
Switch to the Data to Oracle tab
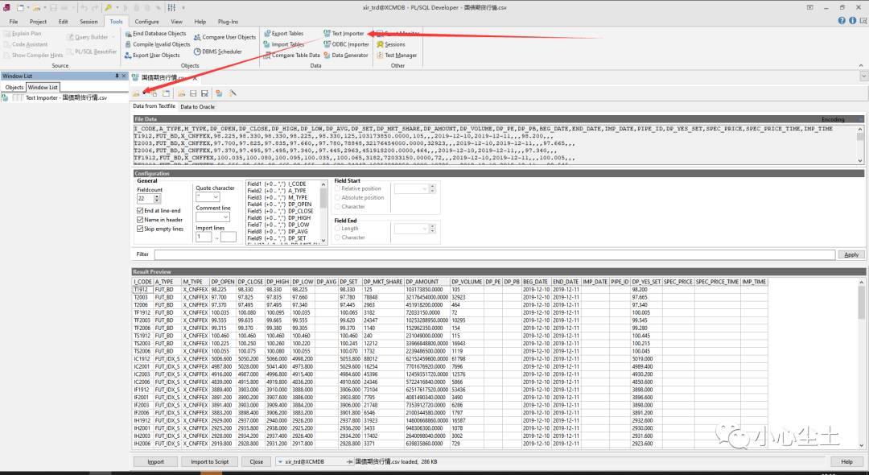pyautogui.click(x=197, y=106)
